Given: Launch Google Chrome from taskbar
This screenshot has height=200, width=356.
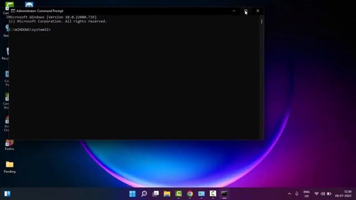Looking at the screenshot, I should (190, 194).
